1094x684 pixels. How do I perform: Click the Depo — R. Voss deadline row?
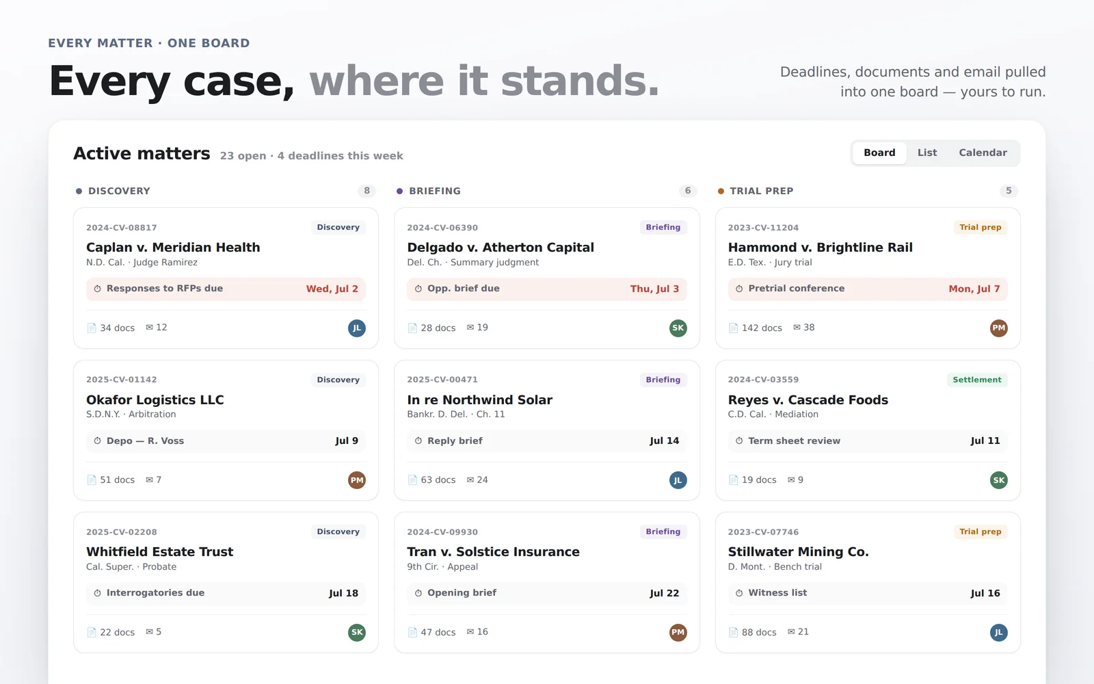[226, 441]
